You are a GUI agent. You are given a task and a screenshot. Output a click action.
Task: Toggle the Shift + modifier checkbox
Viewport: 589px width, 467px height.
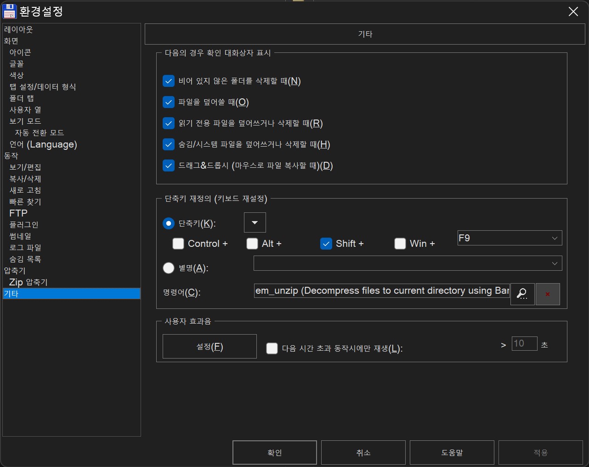pyautogui.click(x=326, y=244)
